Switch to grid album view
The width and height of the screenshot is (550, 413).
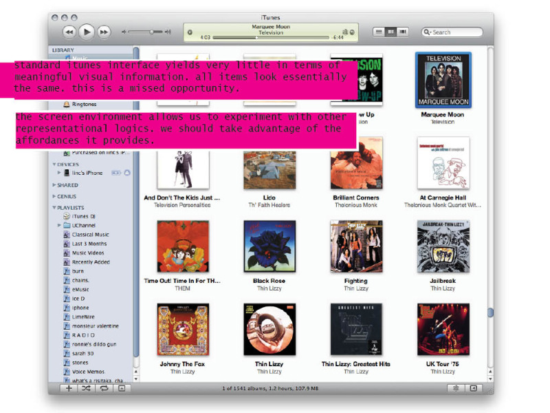click(x=390, y=32)
